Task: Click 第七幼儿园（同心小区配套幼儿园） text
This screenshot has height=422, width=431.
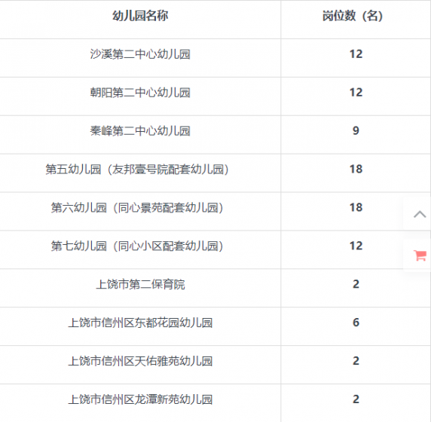Action: [137, 246]
